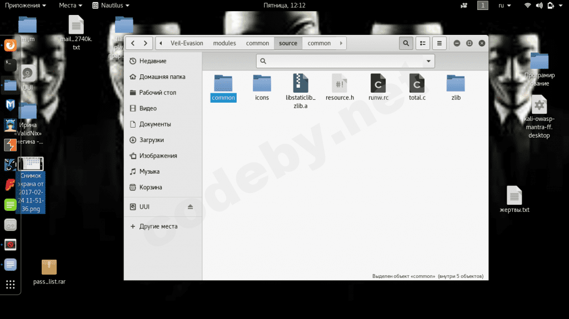Viewport: 569px width, 319px height.
Task: Open the green notes app in dock
Action: point(10,205)
